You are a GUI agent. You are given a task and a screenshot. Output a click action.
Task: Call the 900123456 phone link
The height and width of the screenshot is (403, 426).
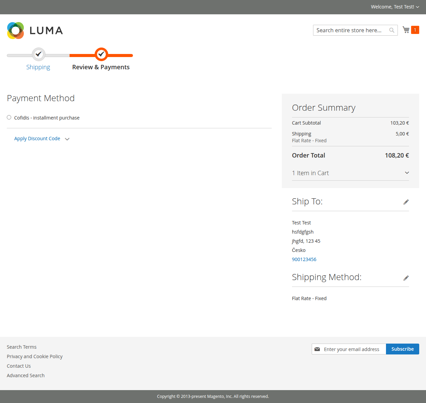pos(304,259)
